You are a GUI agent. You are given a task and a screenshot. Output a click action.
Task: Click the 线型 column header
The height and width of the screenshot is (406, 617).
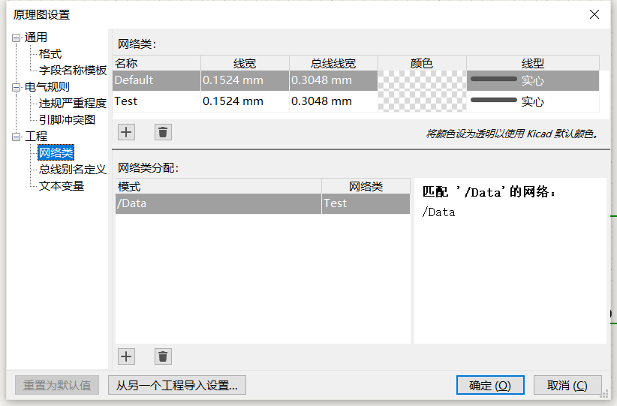pyautogui.click(x=533, y=63)
